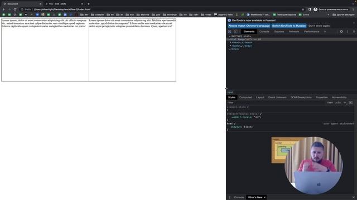357x200 pixels.
Task: Expand the body element node
Action: coord(230,46)
